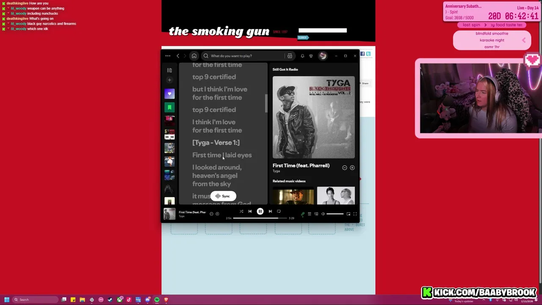The height and width of the screenshot is (305, 542).
Task: Click the lyrics panel scrollbar
Action: click(x=266, y=103)
